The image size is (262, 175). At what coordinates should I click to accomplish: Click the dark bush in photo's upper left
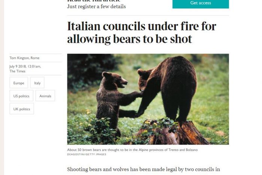(x=90, y=70)
